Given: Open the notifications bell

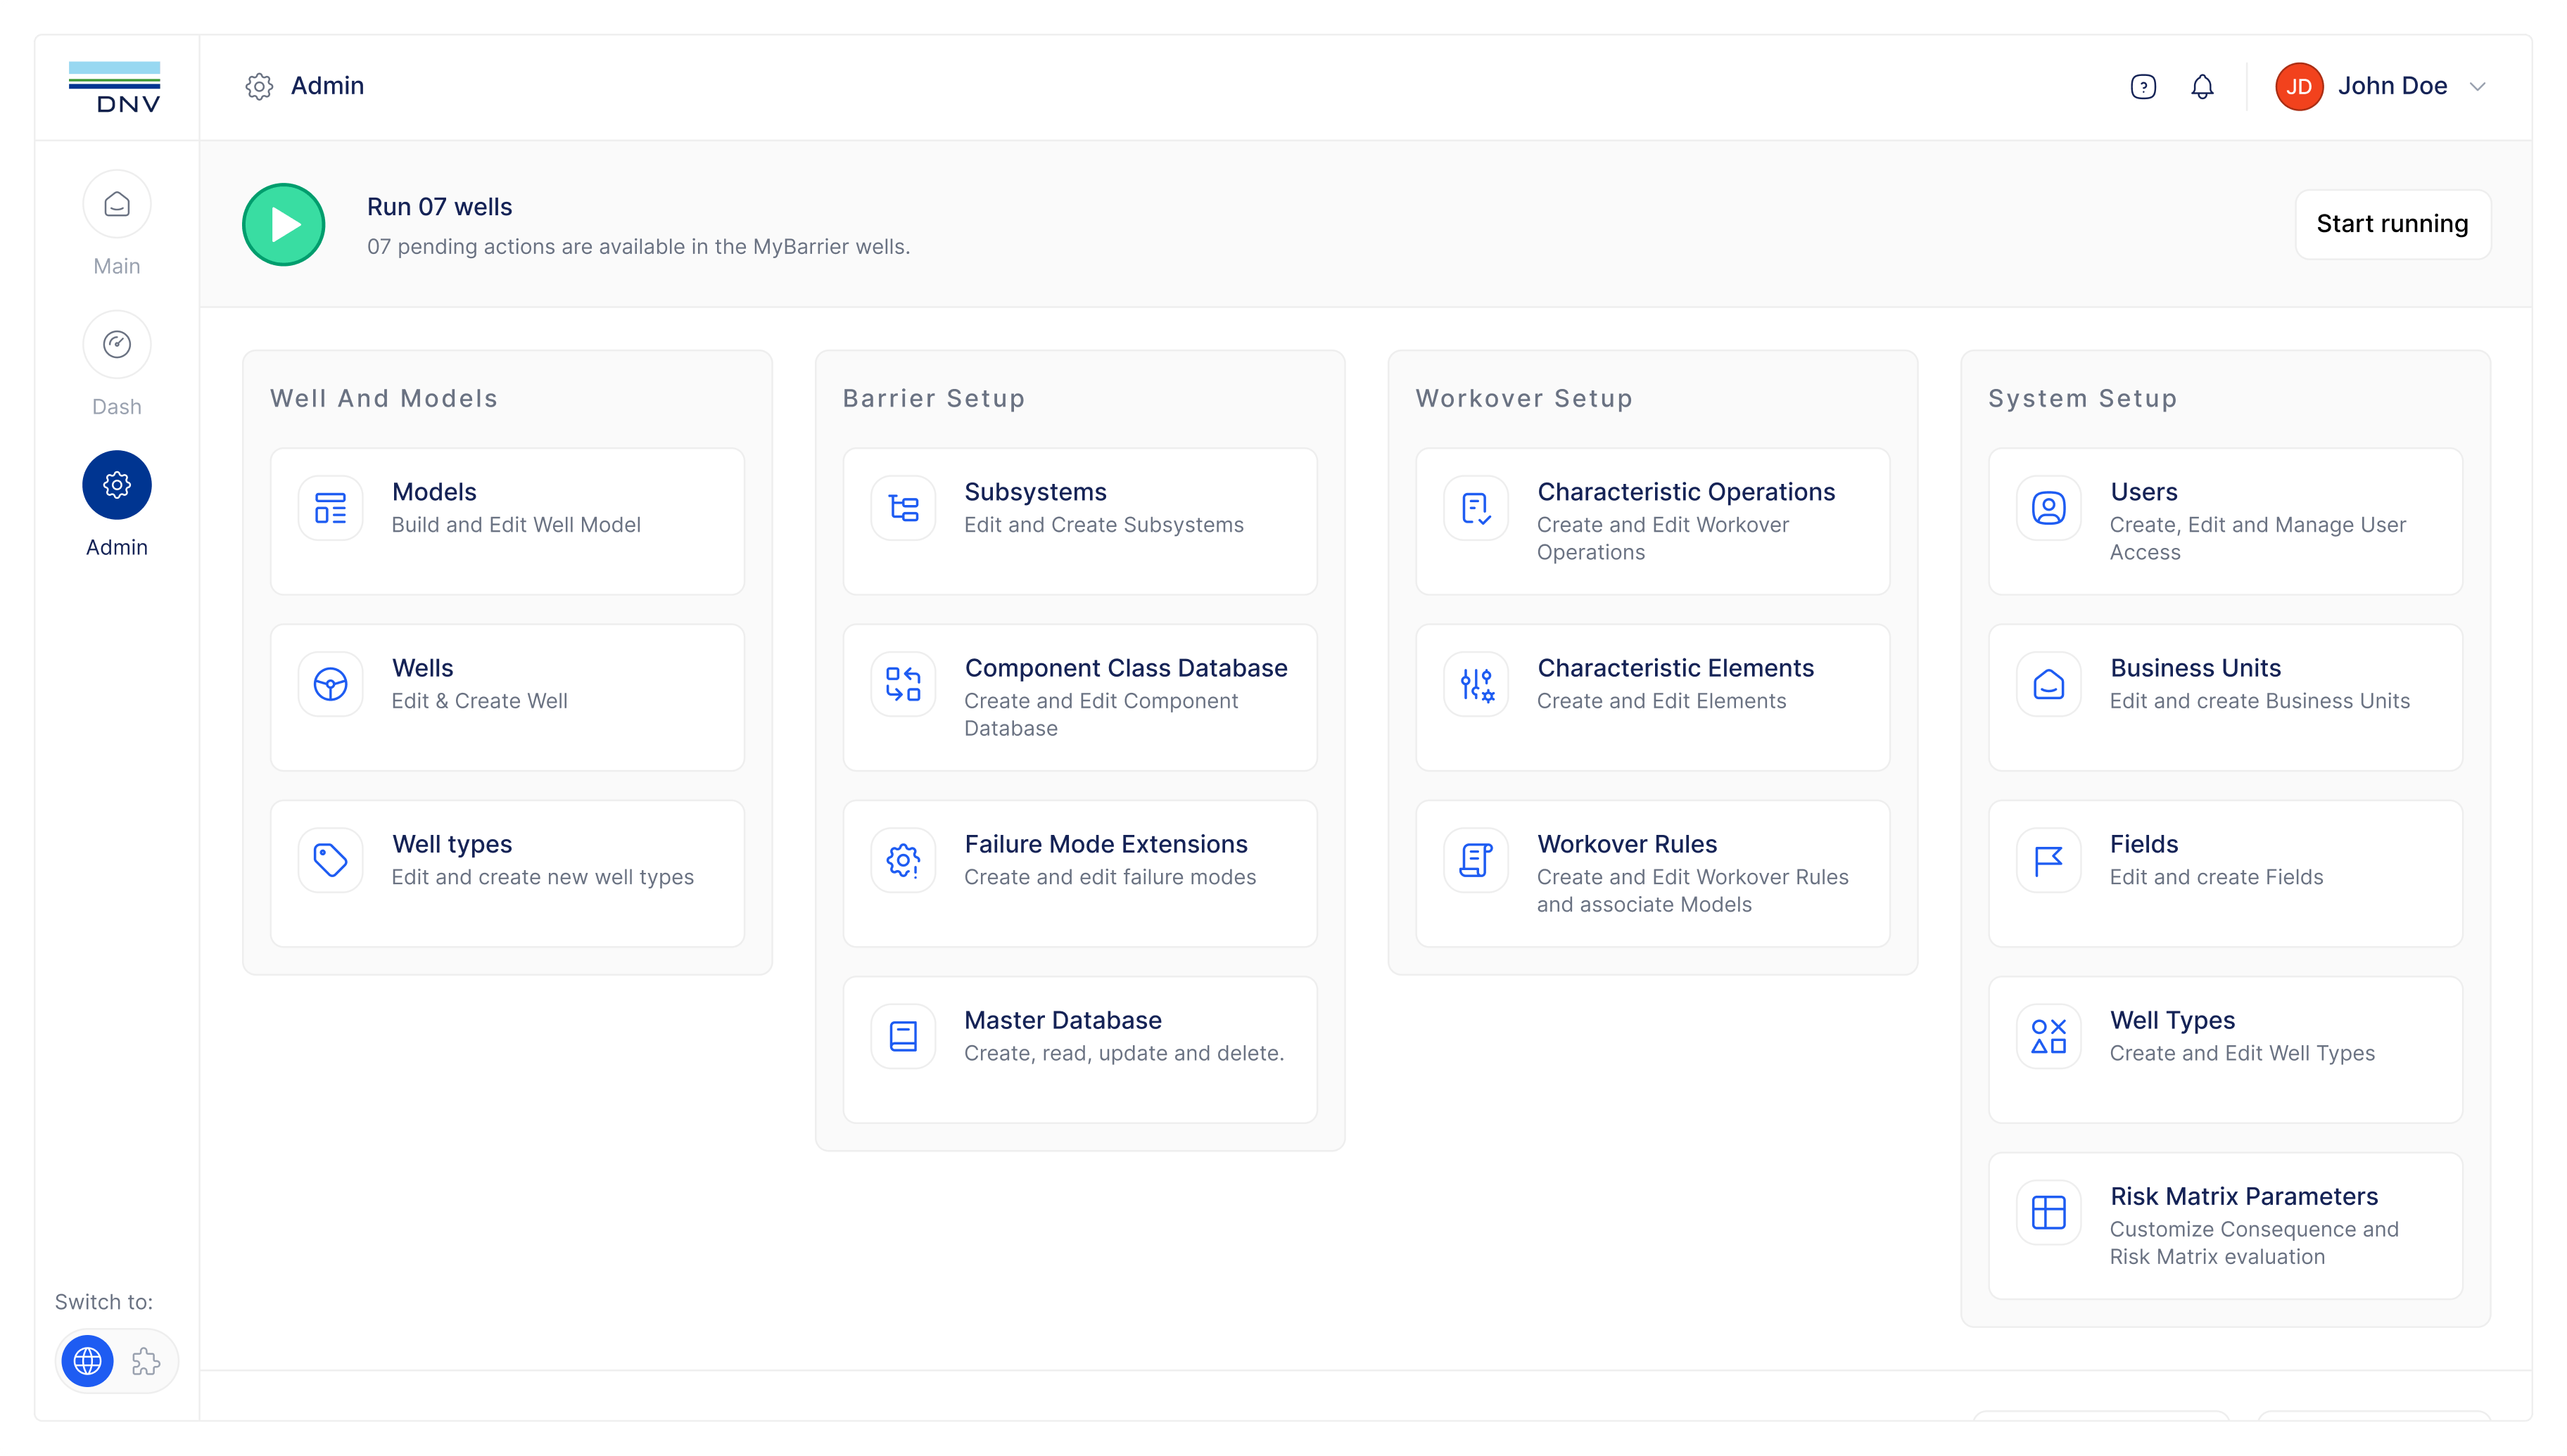Looking at the screenshot, I should click(x=2202, y=87).
